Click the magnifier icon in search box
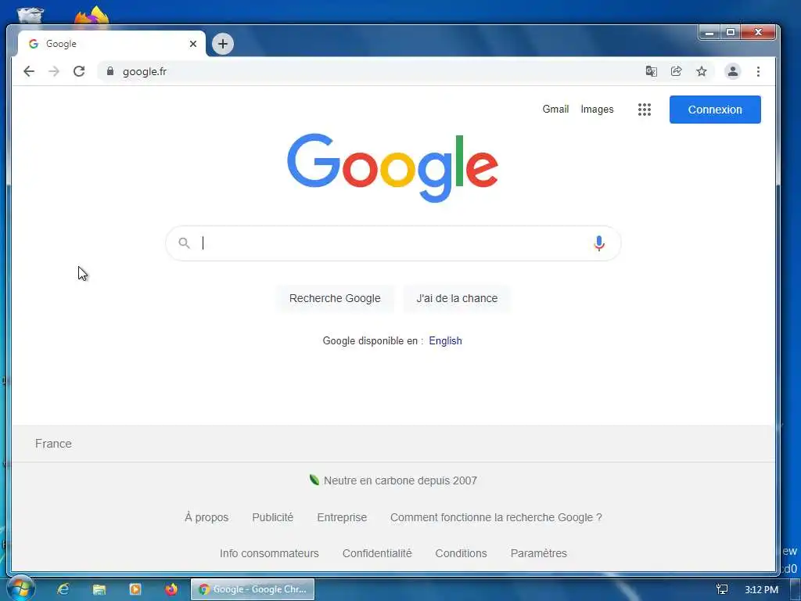 [x=185, y=243]
